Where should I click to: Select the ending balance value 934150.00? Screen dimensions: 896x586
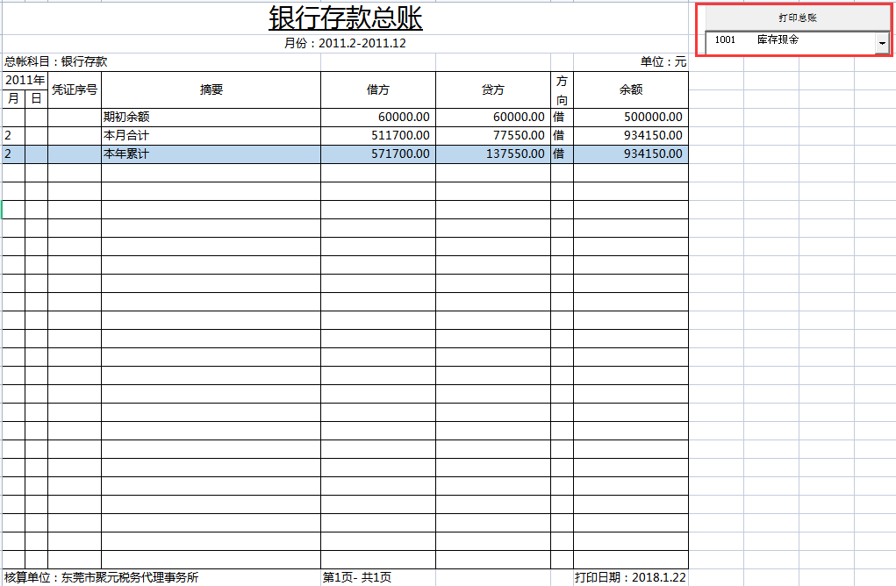654,154
